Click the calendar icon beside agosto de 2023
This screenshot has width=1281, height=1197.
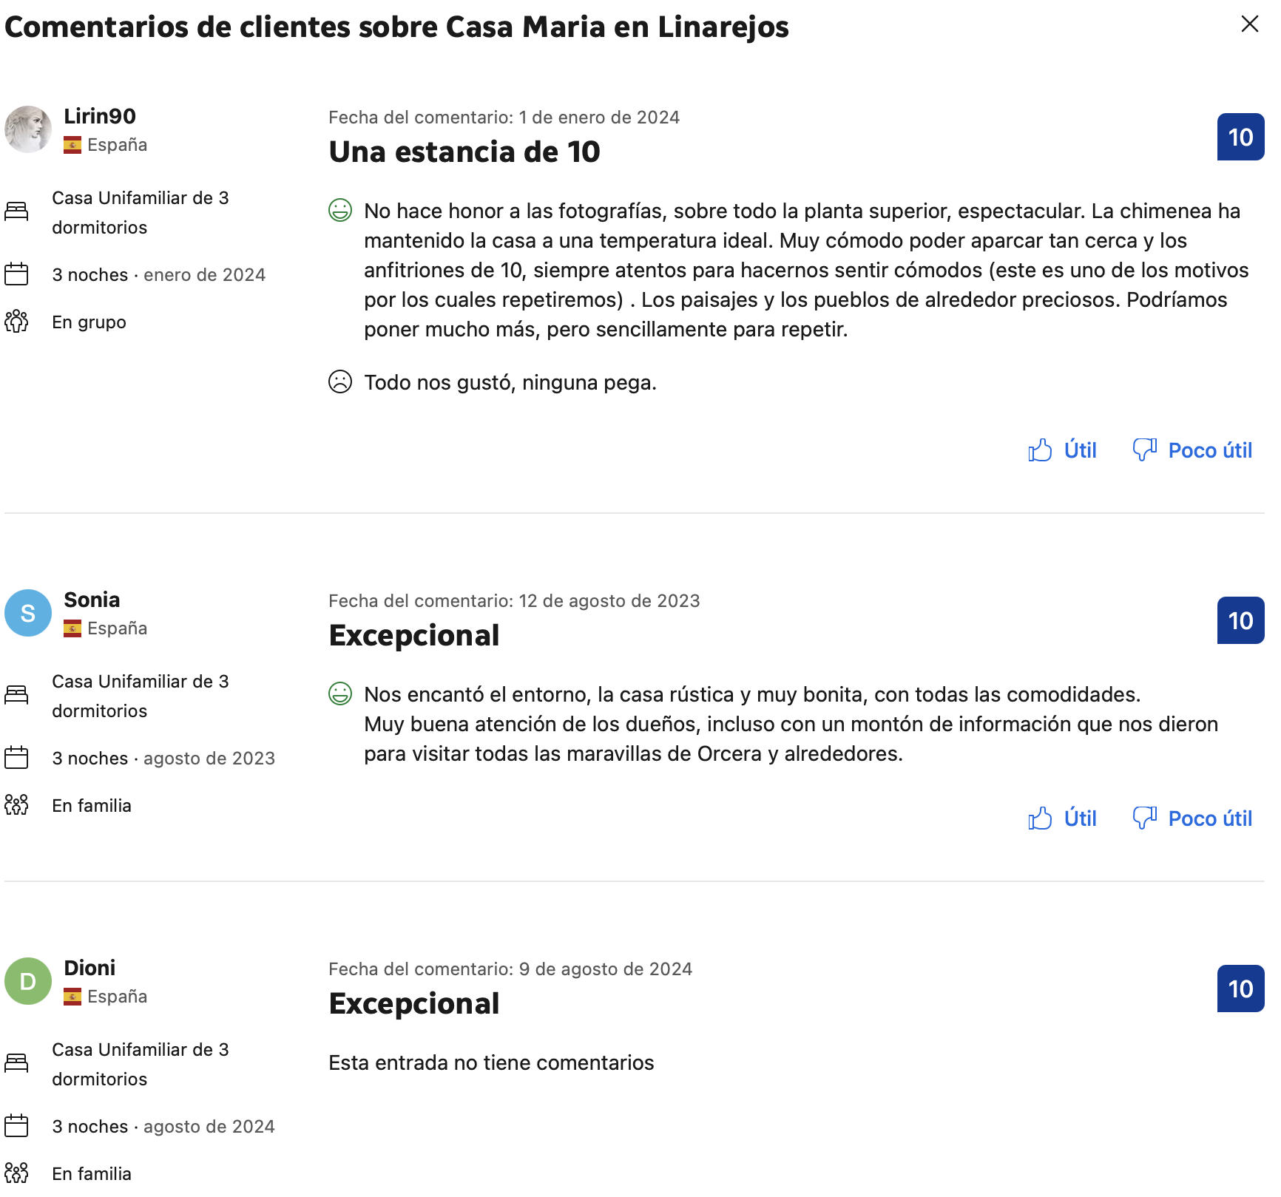click(x=16, y=758)
